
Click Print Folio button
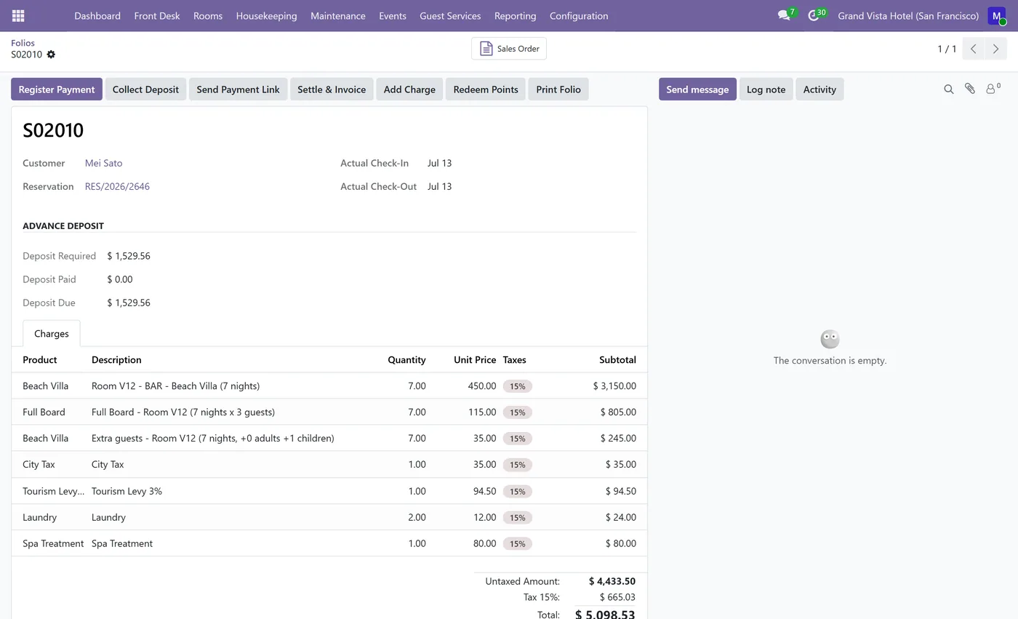pyautogui.click(x=558, y=89)
